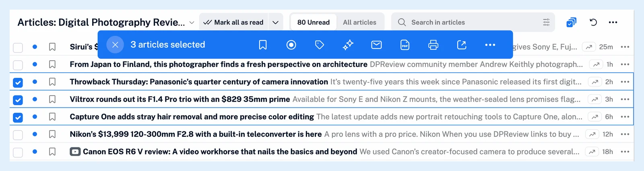Viewport: 644px width, 171px height.
Task: Open more menu for From Japan to Finland row
Action: (x=625, y=64)
